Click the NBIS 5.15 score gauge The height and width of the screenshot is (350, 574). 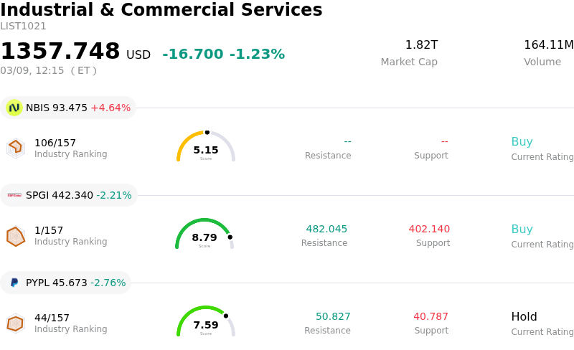coord(206,147)
